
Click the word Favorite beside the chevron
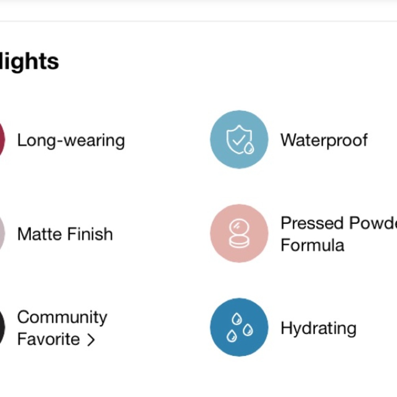[x=48, y=339]
